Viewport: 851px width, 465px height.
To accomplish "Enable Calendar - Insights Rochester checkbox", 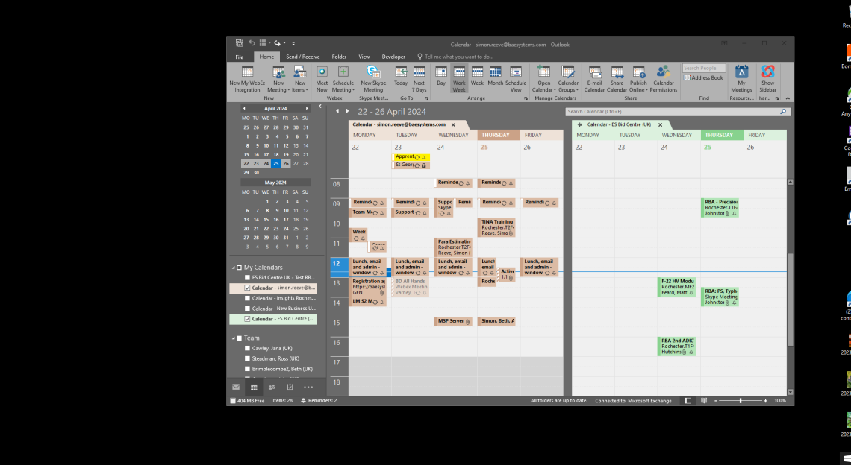I will pos(248,298).
